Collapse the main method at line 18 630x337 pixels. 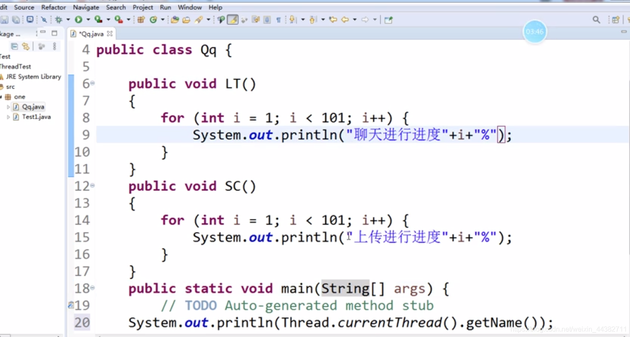[93, 288]
